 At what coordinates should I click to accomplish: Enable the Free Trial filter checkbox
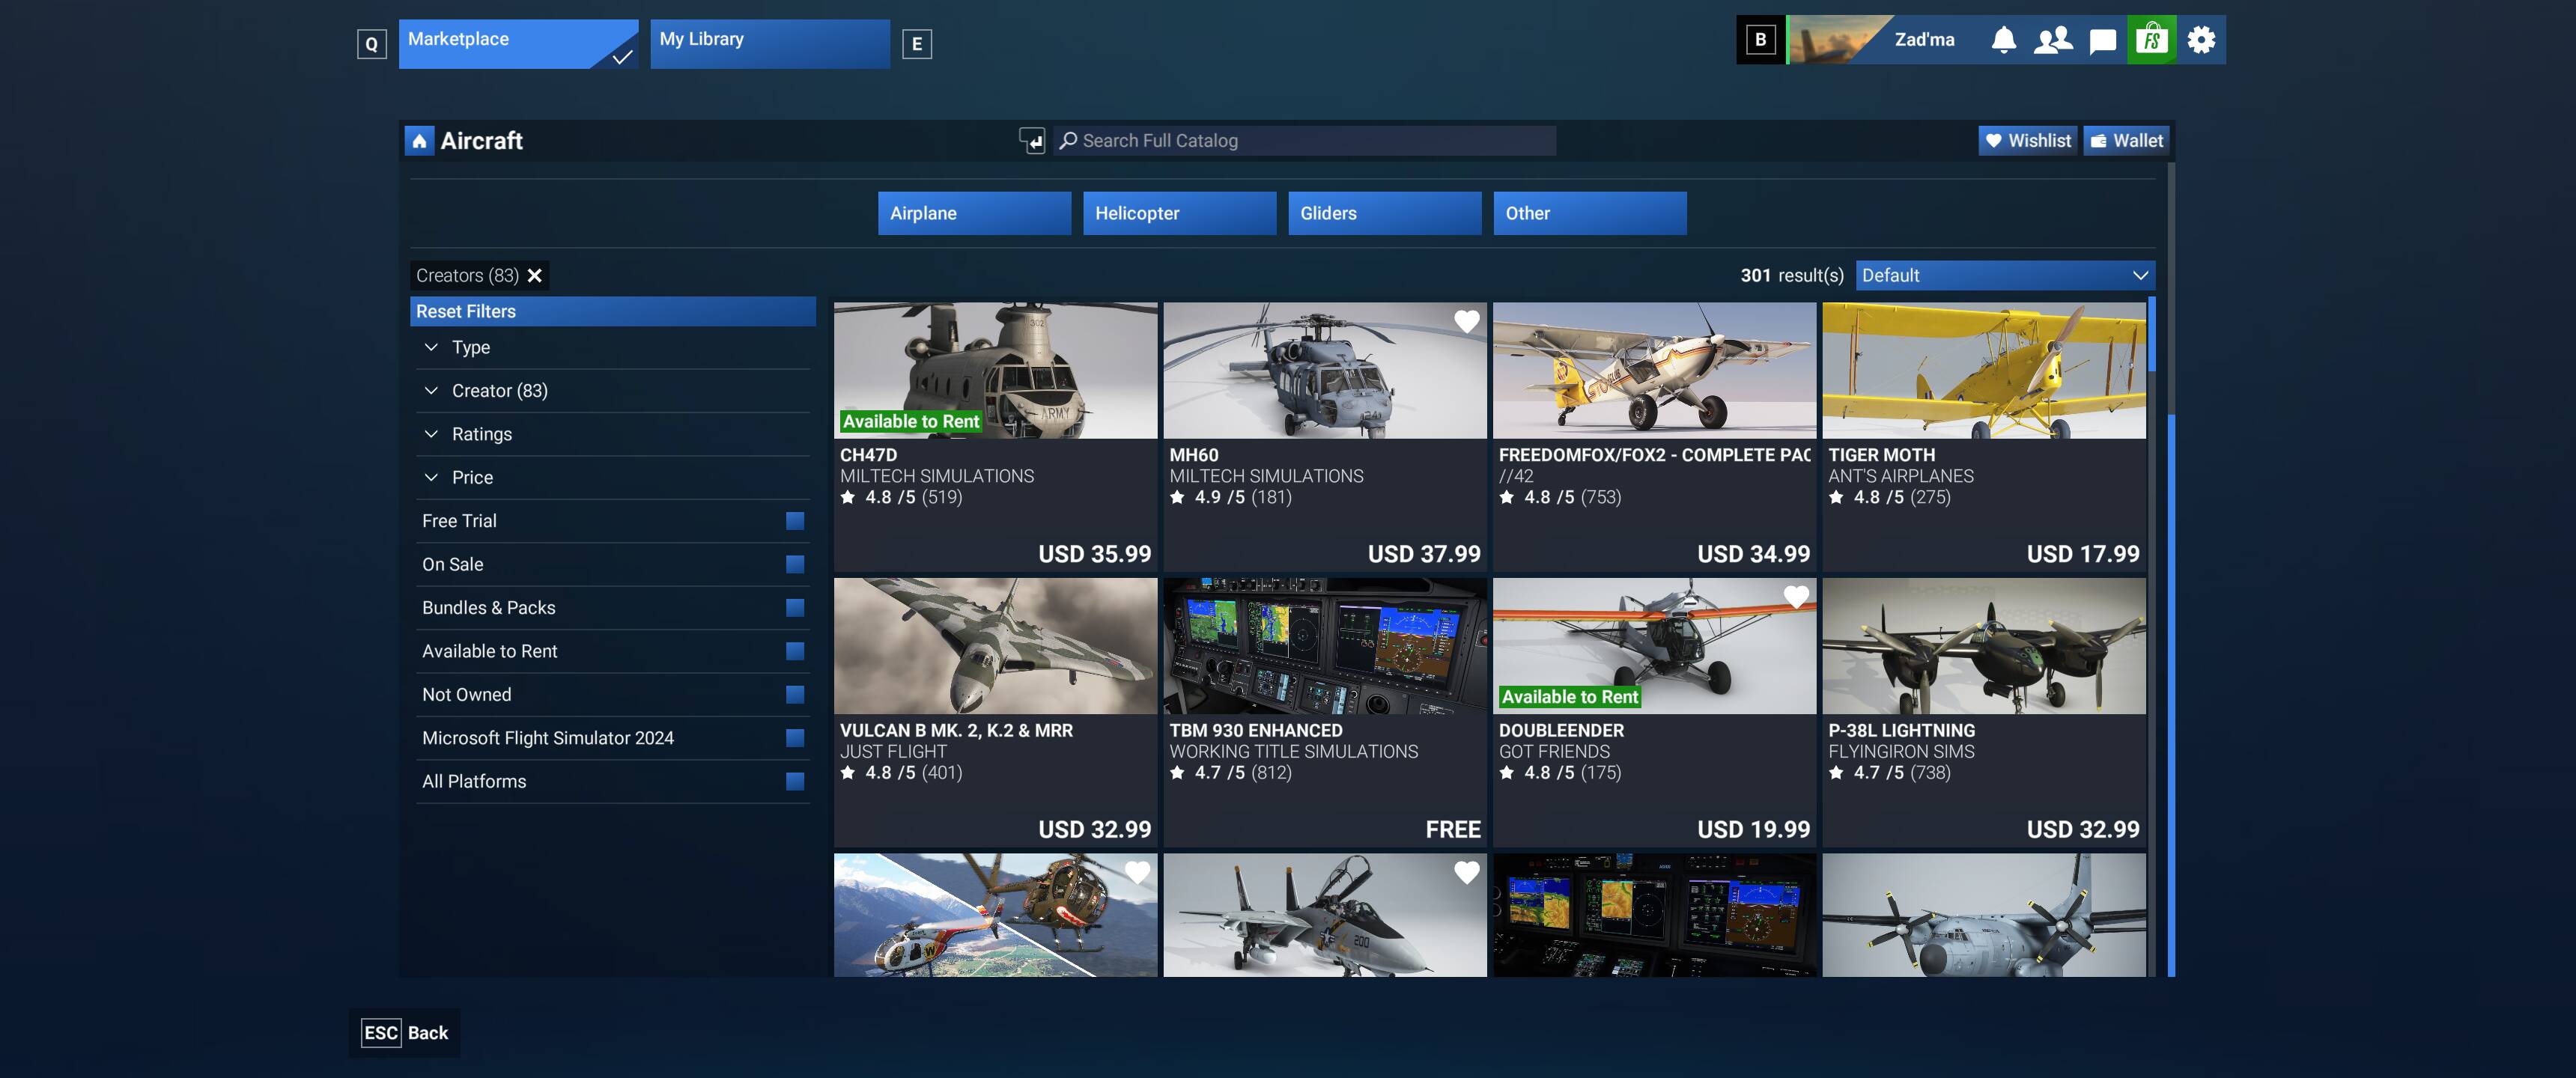[x=795, y=521]
